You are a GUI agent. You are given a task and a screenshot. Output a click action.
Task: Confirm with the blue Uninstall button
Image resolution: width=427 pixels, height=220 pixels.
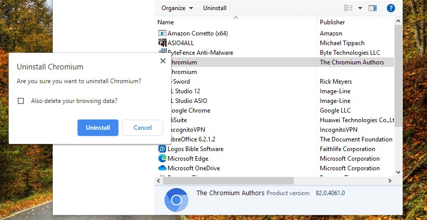click(x=98, y=128)
